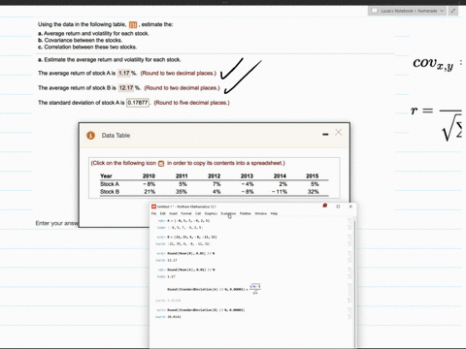Open the Edit menu in Mathematica

click(x=163, y=213)
